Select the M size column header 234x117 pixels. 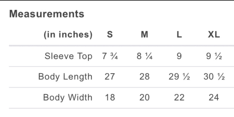coord(144,35)
